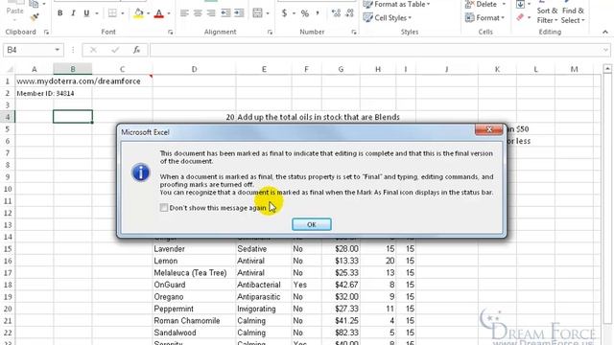The height and width of the screenshot is (345, 614).
Task: Click the Name Box showing B4
Action: coord(28,50)
